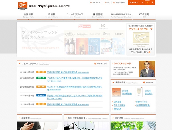172x130 pixels.
Task: Open the サイトマップ link
Action: [96, 2]
